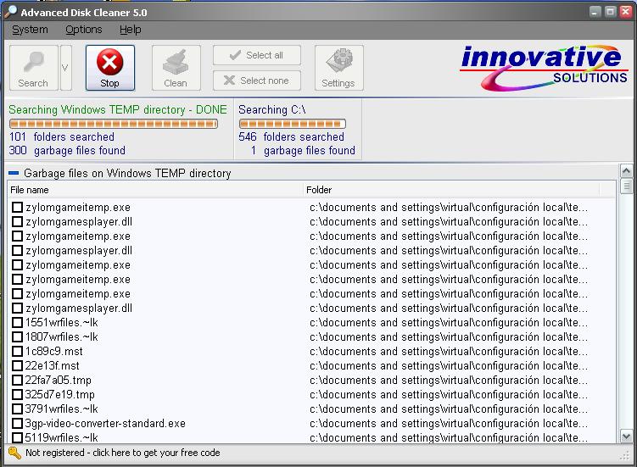
Task: Select the 22fa7a05.tmp checkbox
Action: pyautogui.click(x=17, y=380)
